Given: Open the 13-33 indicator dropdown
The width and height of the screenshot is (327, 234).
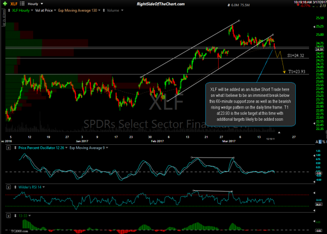Looking at the screenshot, I should click(30, 216).
